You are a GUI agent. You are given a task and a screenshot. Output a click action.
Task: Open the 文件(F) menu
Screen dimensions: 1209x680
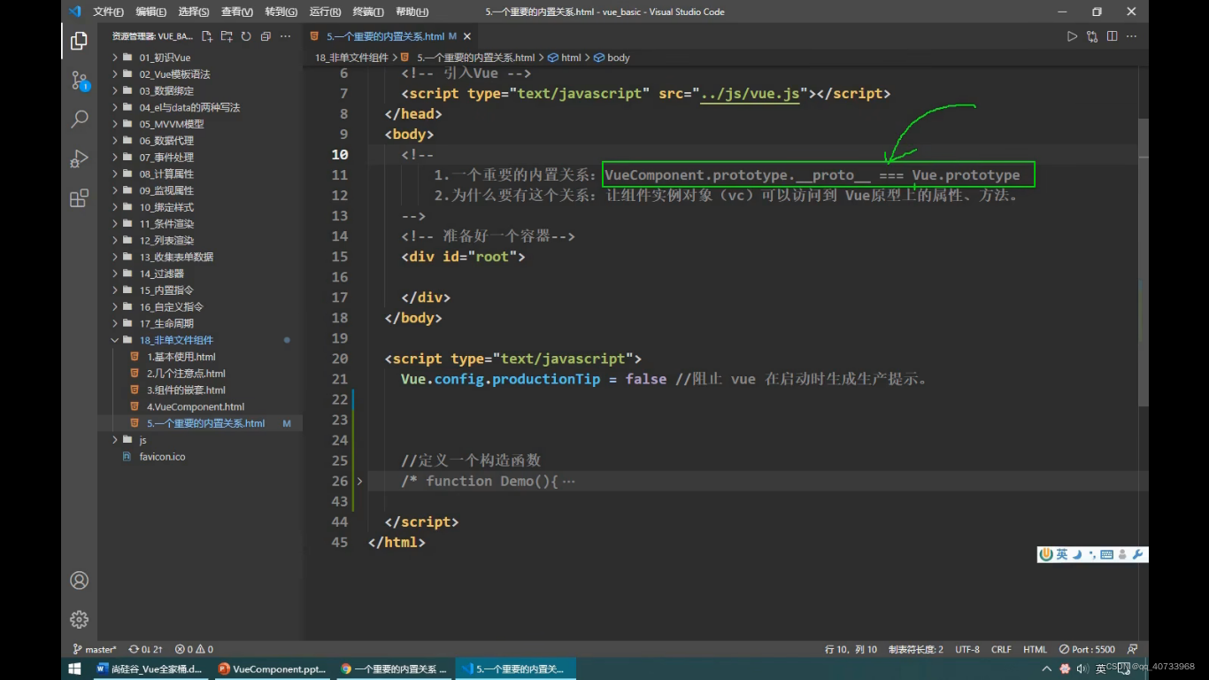click(x=108, y=12)
